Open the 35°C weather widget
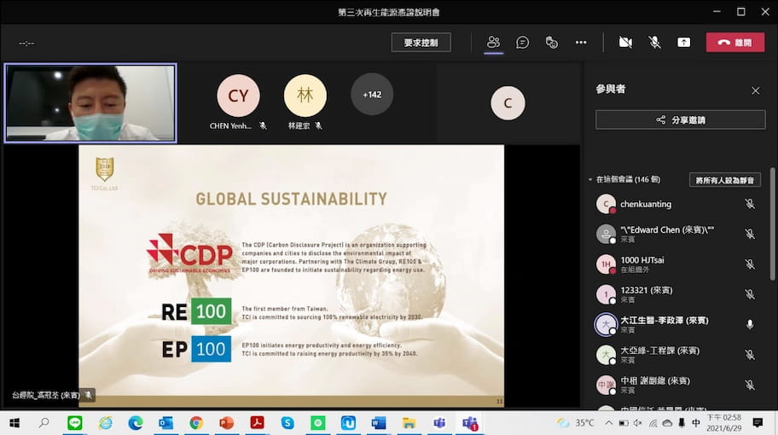Screen dimensions: 778x435 [575, 423]
